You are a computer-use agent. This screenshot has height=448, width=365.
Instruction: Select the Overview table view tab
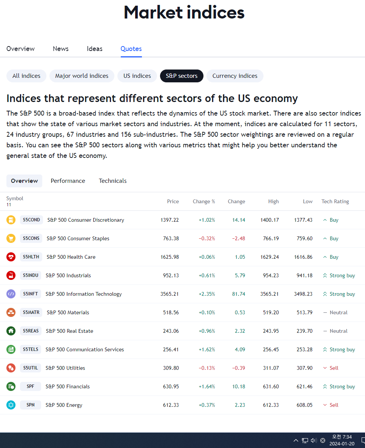[24, 181]
